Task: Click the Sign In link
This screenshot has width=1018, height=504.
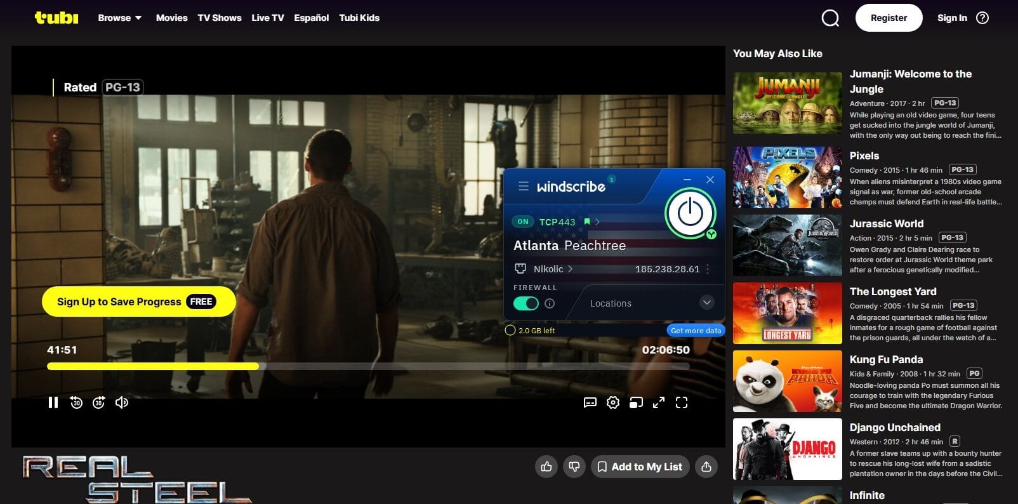Action: (952, 18)
